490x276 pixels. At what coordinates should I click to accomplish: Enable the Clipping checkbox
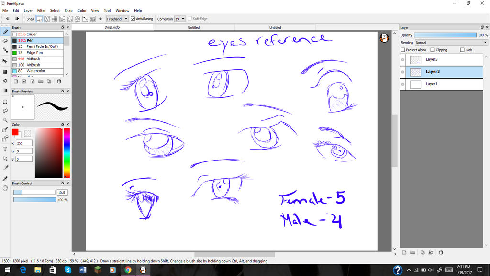tap(433, 50)
